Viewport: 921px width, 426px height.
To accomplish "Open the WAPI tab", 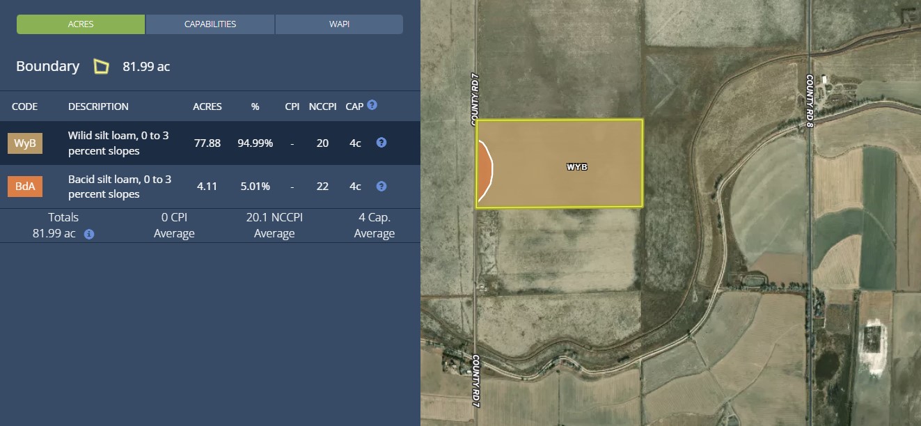I will pyautogui.click(x=339, y=24).
